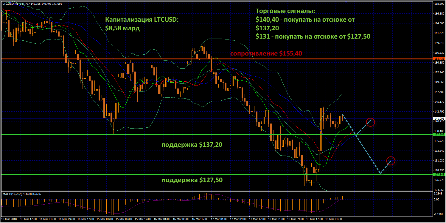The width and height of the screenshot is (446, 223).
Task: Click the 138.100 price axis label
Action: tap(440, 131)
